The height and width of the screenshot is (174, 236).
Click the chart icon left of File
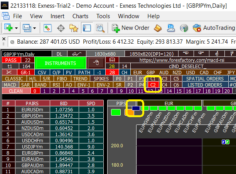(x=6, y=16)
